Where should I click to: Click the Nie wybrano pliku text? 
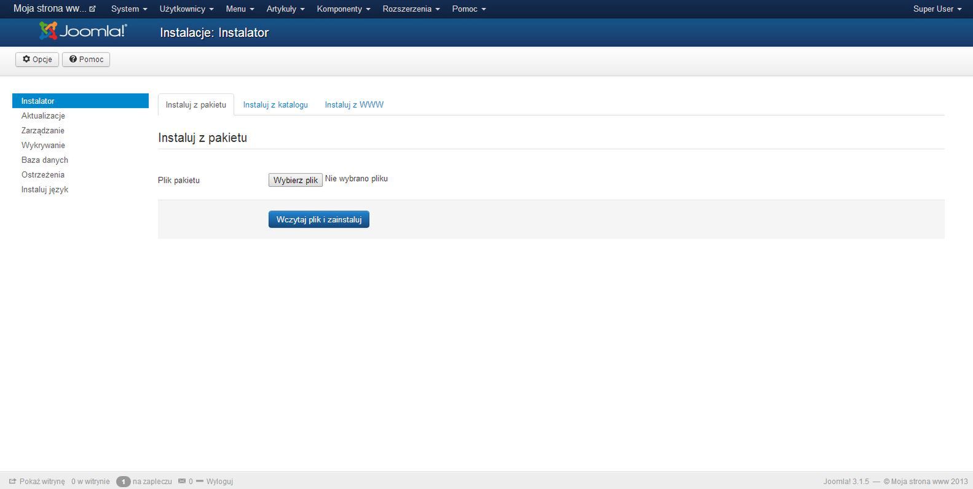click(x=357, y=179)
